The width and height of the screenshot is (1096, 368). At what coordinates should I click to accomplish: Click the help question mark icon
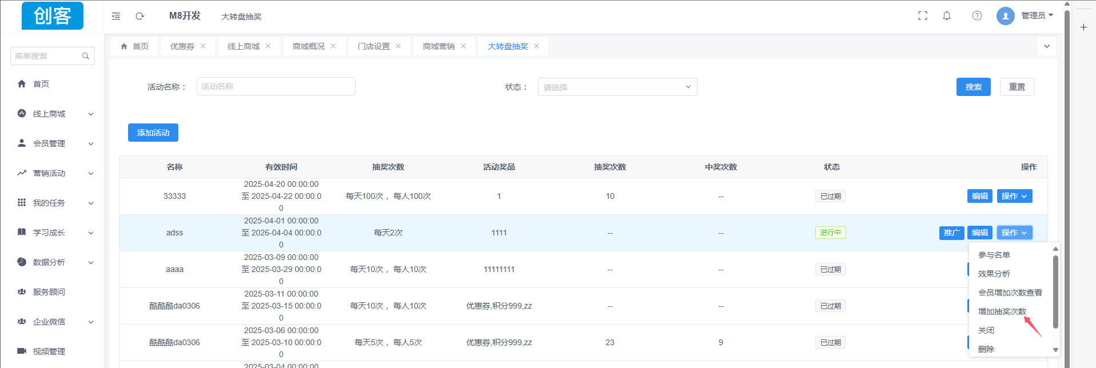pos(977,16)
